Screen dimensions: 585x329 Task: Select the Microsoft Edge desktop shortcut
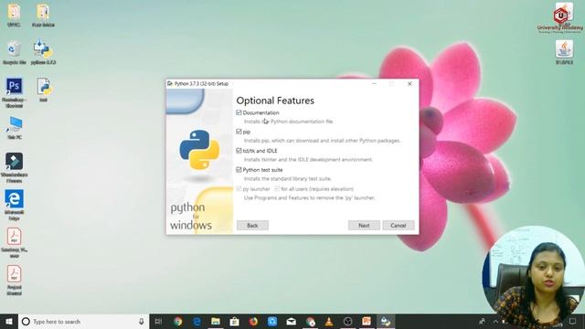pos(15,205)
